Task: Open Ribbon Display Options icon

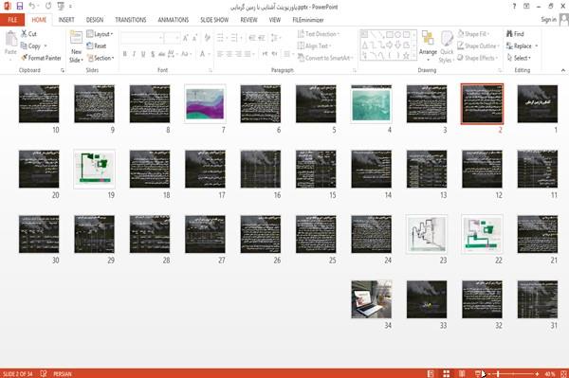Action: pyautogui.click(x=526, y=7)
